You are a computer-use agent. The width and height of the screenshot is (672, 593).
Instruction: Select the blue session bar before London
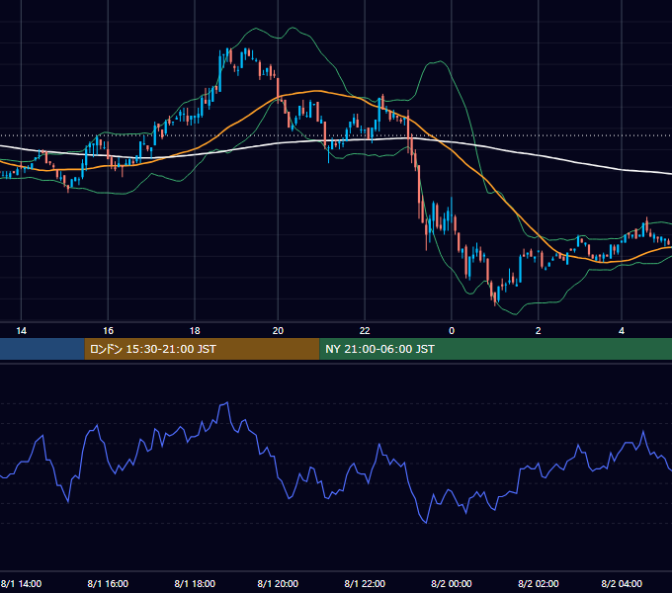42,349
